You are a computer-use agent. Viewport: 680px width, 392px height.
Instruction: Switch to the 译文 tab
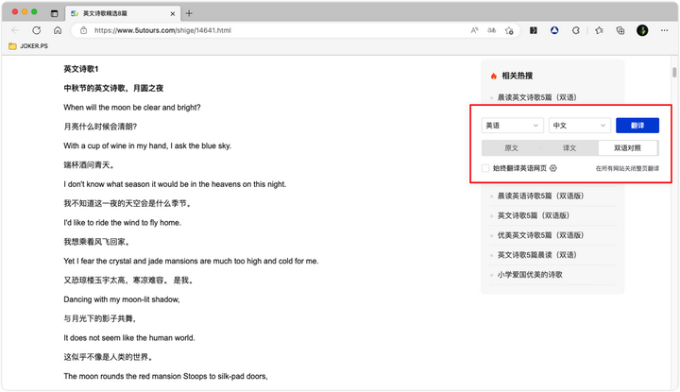[x=569, y=148]
